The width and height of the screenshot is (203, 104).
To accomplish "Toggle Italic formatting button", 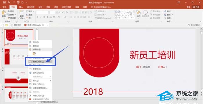I will pos(41,17).
